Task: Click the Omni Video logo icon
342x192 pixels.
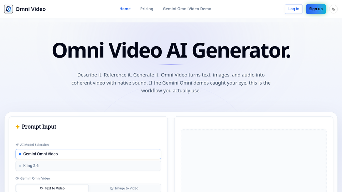Action: [9, 9]
